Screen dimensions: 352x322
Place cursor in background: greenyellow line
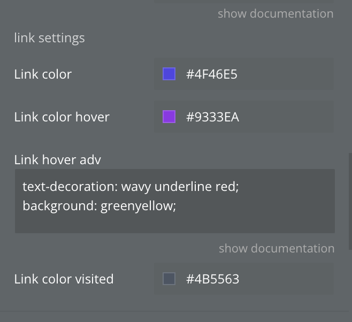pyautogui.click(x=99, y=206)
